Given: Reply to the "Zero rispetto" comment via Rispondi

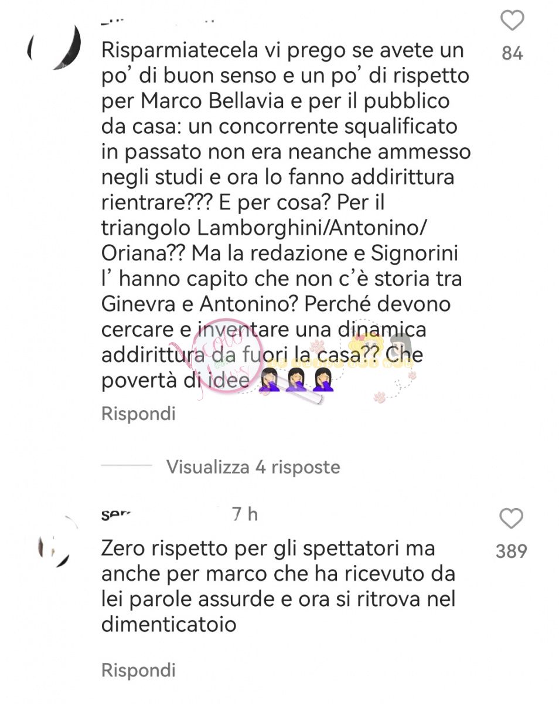Looking at the screenshot, I should point(138,670).
